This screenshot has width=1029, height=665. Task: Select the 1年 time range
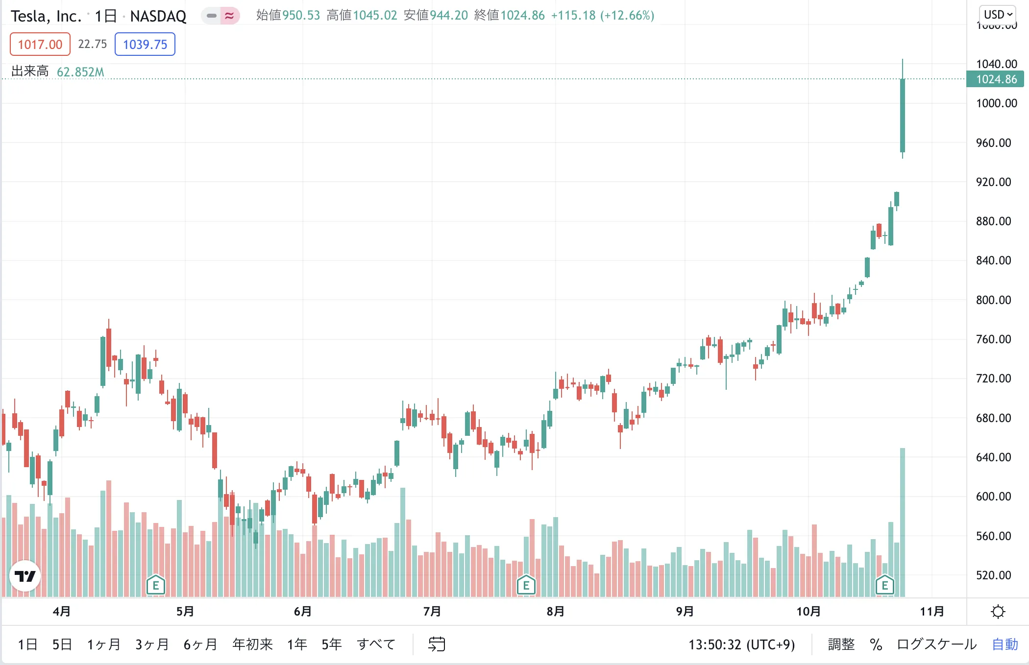(x=297, y=644)
